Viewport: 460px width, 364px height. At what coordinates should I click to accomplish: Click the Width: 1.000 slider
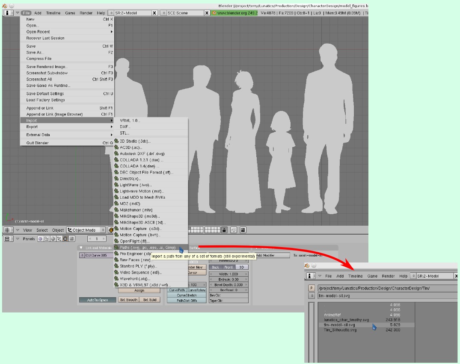pyautogui.click(x=229, y=274)
